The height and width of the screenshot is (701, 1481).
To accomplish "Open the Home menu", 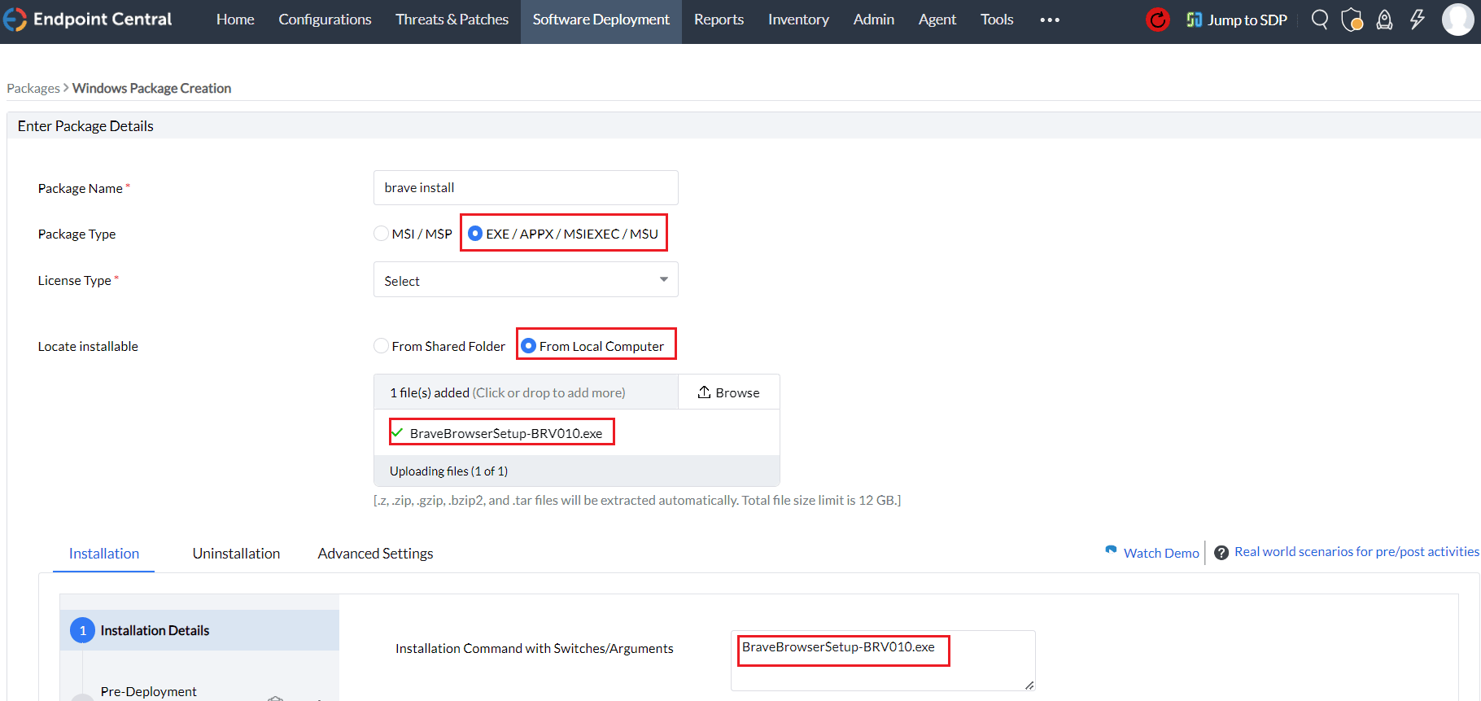I will (235, 20).
